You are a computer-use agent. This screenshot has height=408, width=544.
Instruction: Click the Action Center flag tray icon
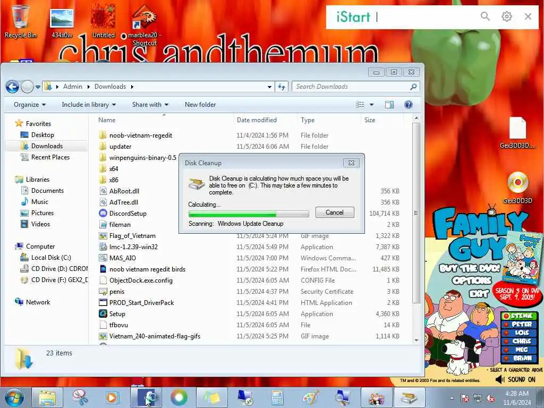465,398
